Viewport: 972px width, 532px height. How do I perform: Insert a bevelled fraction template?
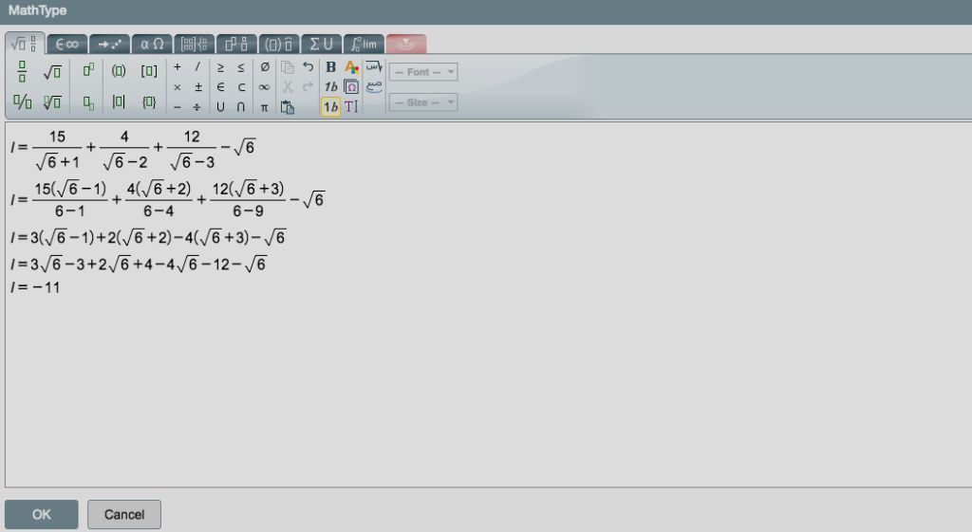23,101
